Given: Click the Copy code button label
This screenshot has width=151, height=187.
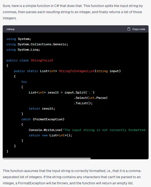Looking at the screenshot, I should (x=139, y=29).
